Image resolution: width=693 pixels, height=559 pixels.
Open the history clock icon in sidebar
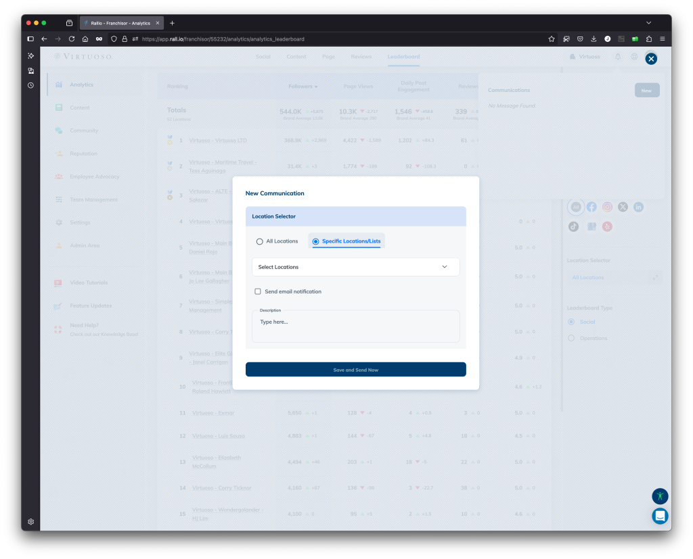[x=30, y=85]
